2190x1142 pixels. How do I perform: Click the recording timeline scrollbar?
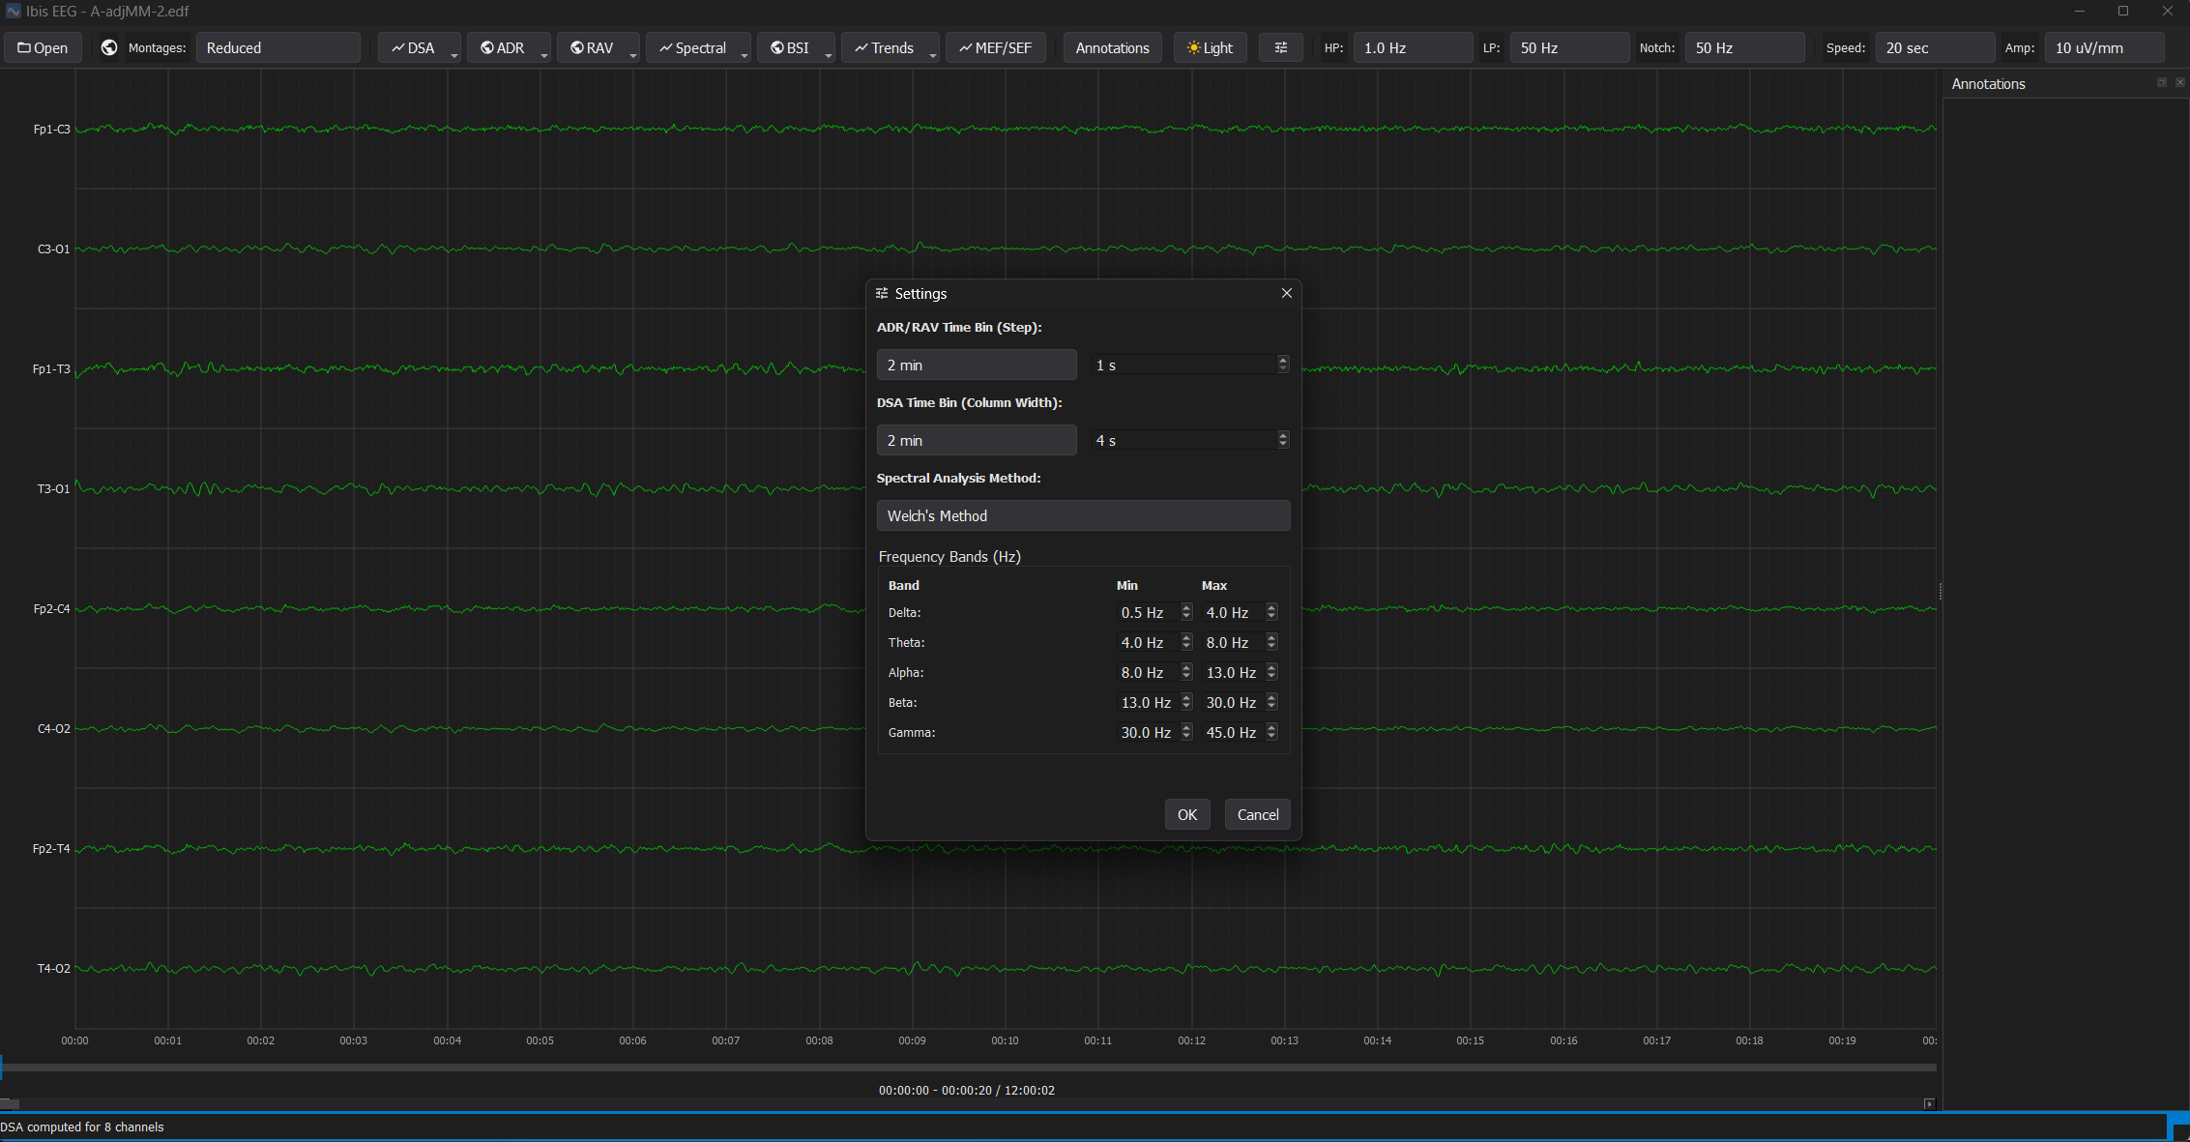[x=967, y=1068]
